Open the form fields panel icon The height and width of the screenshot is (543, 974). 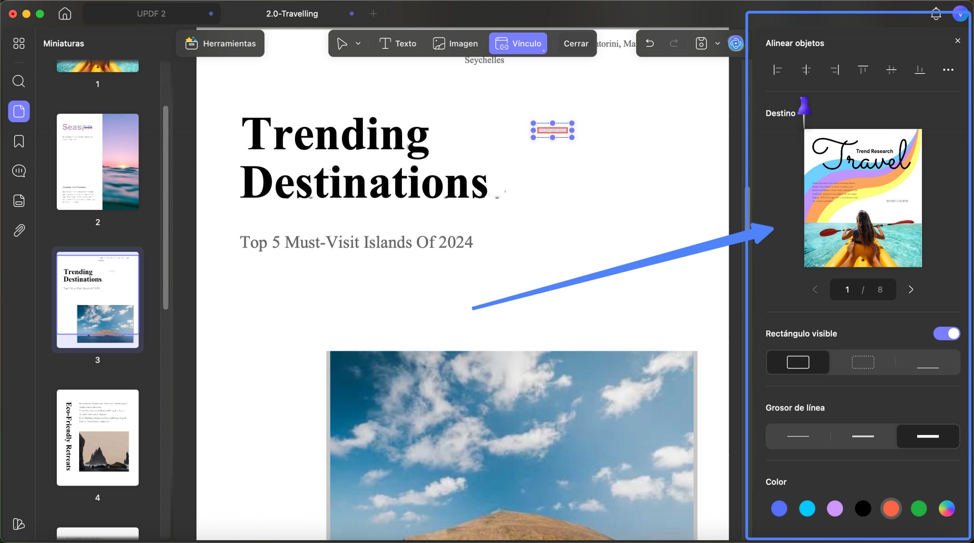coord(19,201)
